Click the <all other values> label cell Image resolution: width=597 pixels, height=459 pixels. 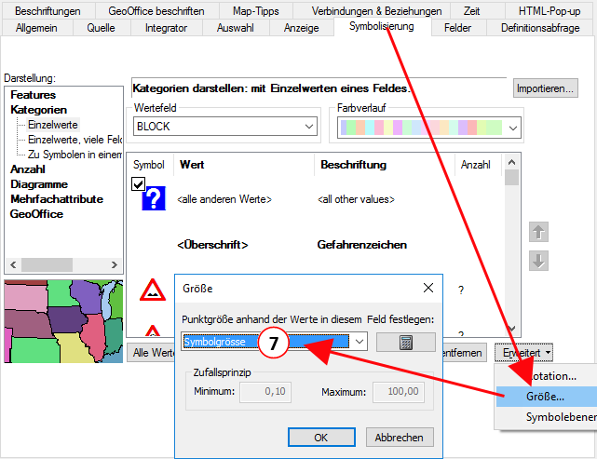[356, 199]
